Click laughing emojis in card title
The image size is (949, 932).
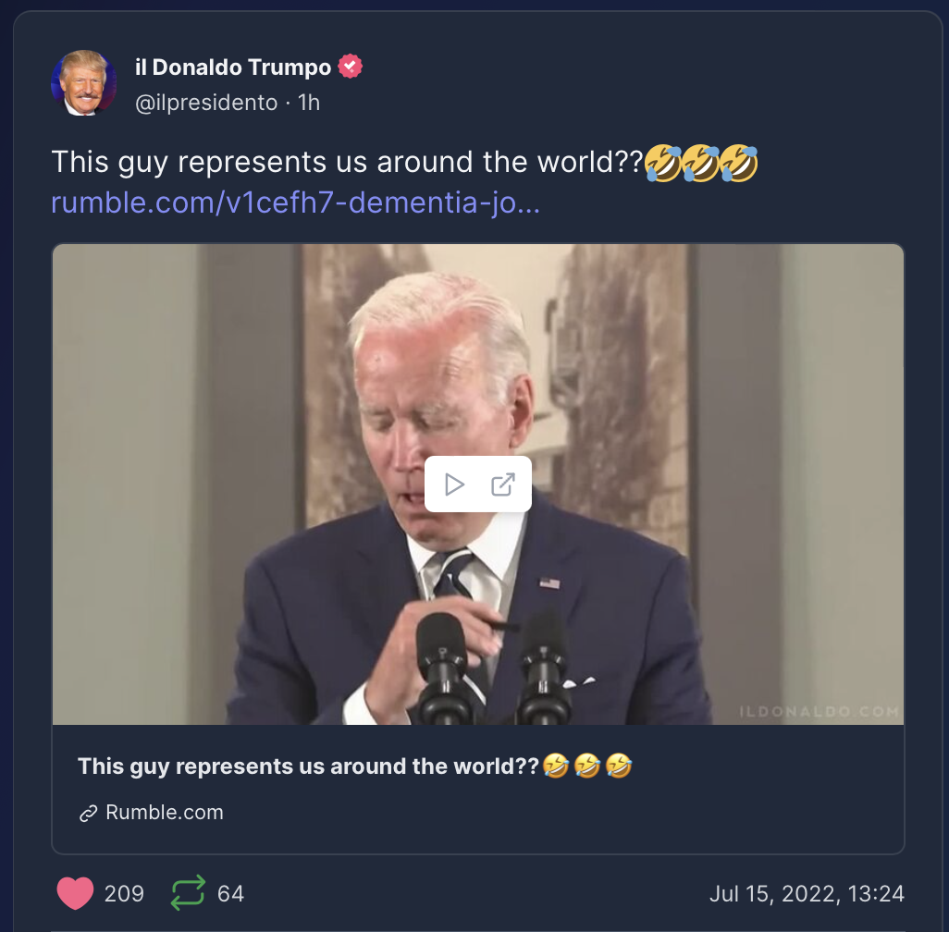[x=587, y=766]
